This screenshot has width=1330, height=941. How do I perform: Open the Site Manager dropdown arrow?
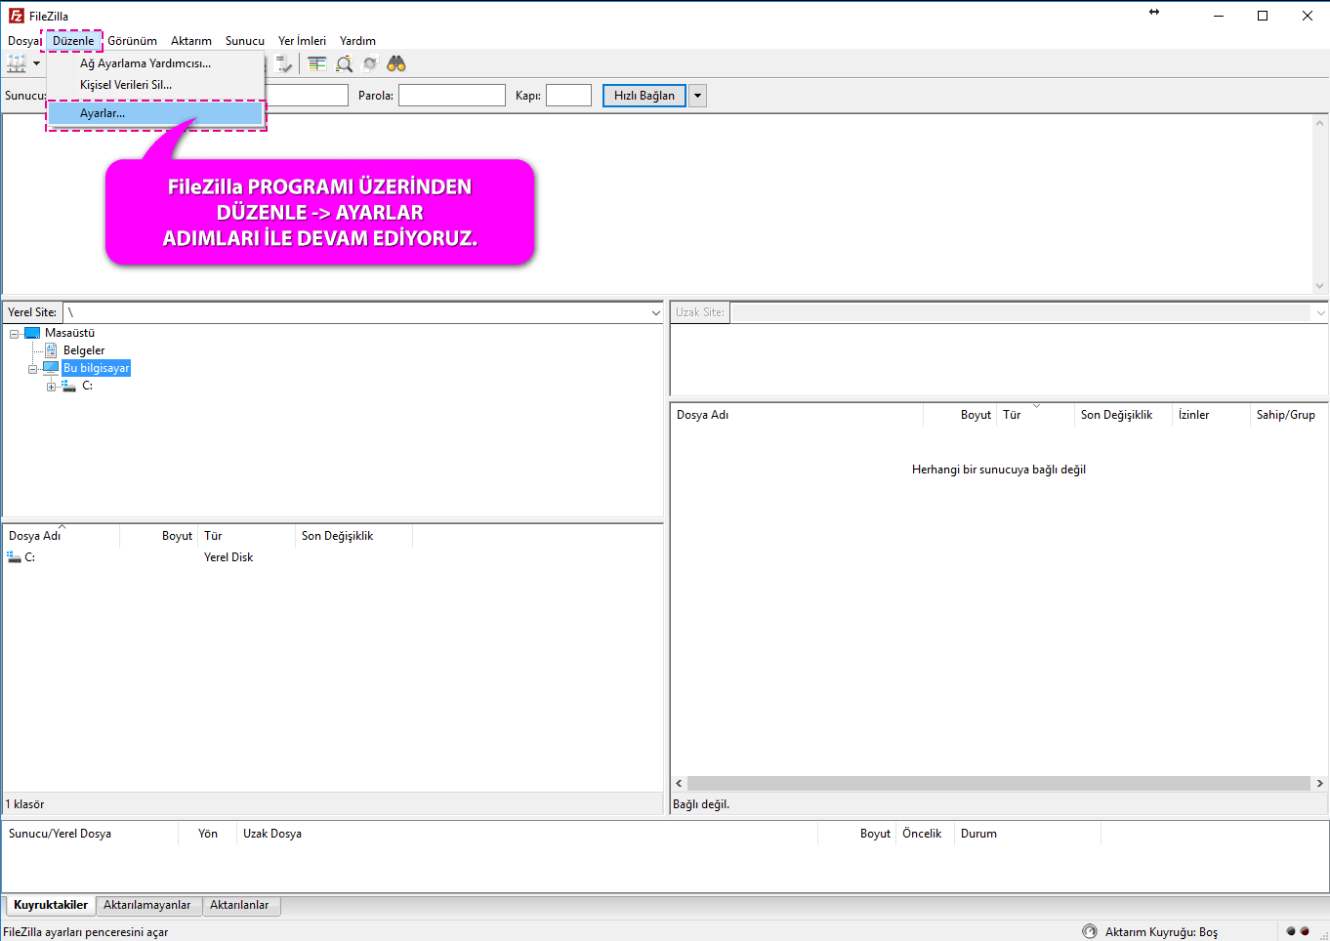(x=37, y=63)
